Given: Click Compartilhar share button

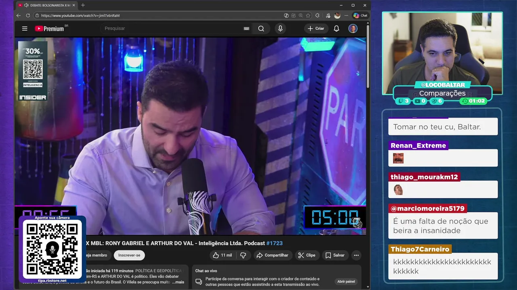Looking at the screenshot, I should 272,255.
